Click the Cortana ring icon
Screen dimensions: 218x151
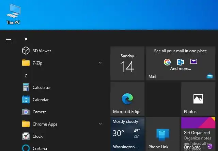pos(26,148)
